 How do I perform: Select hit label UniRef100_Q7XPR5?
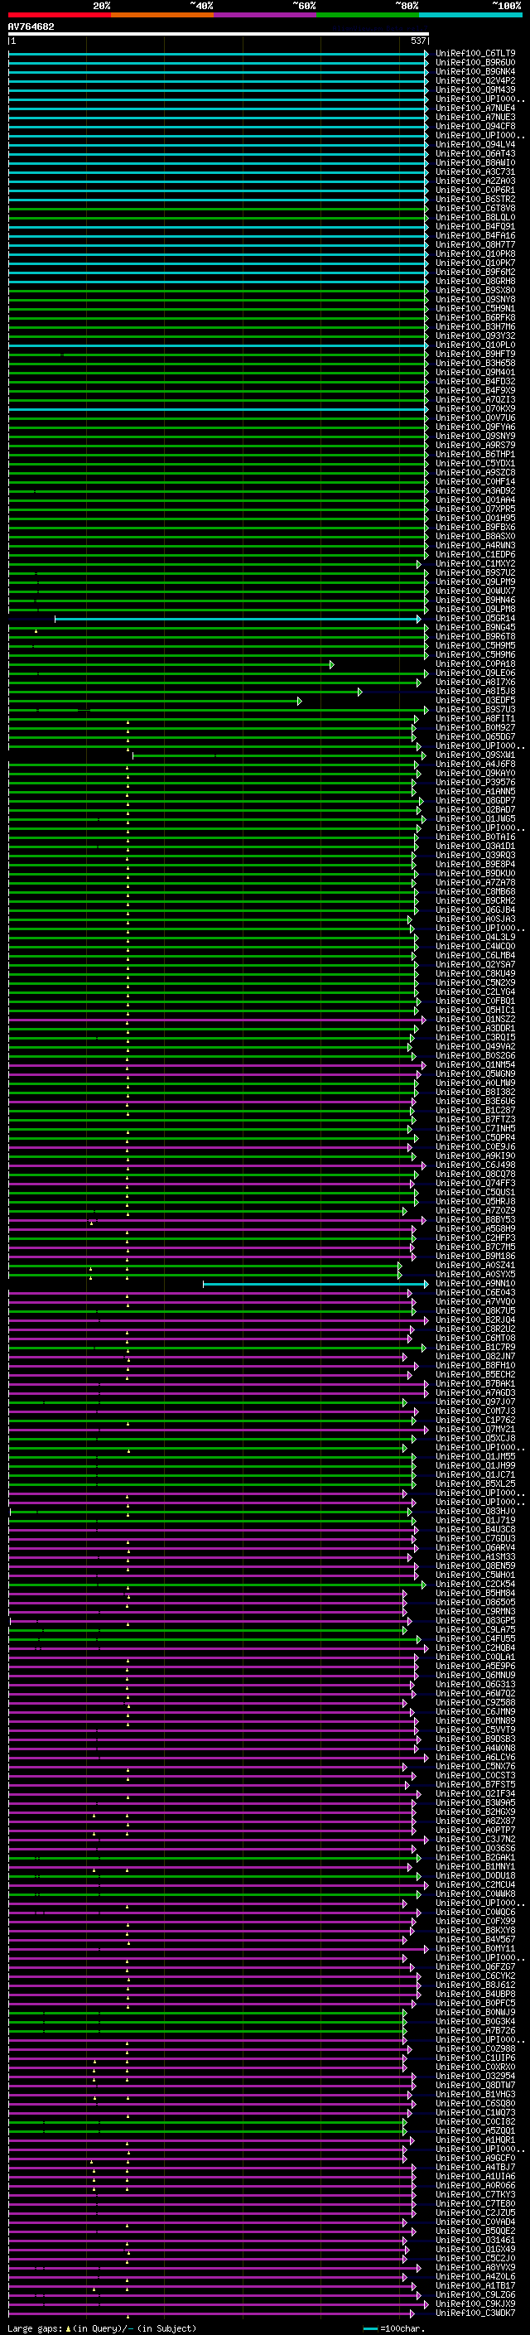[475, 509]
